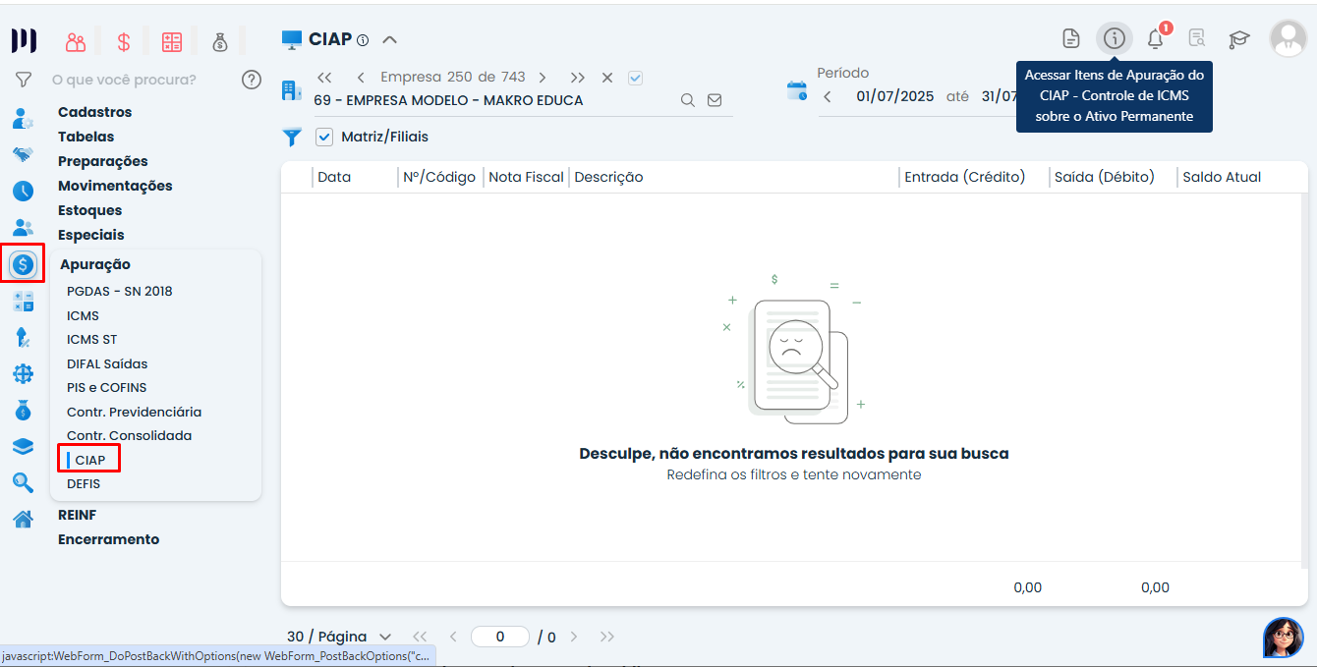Open the period calendar icon

[797, 91]
